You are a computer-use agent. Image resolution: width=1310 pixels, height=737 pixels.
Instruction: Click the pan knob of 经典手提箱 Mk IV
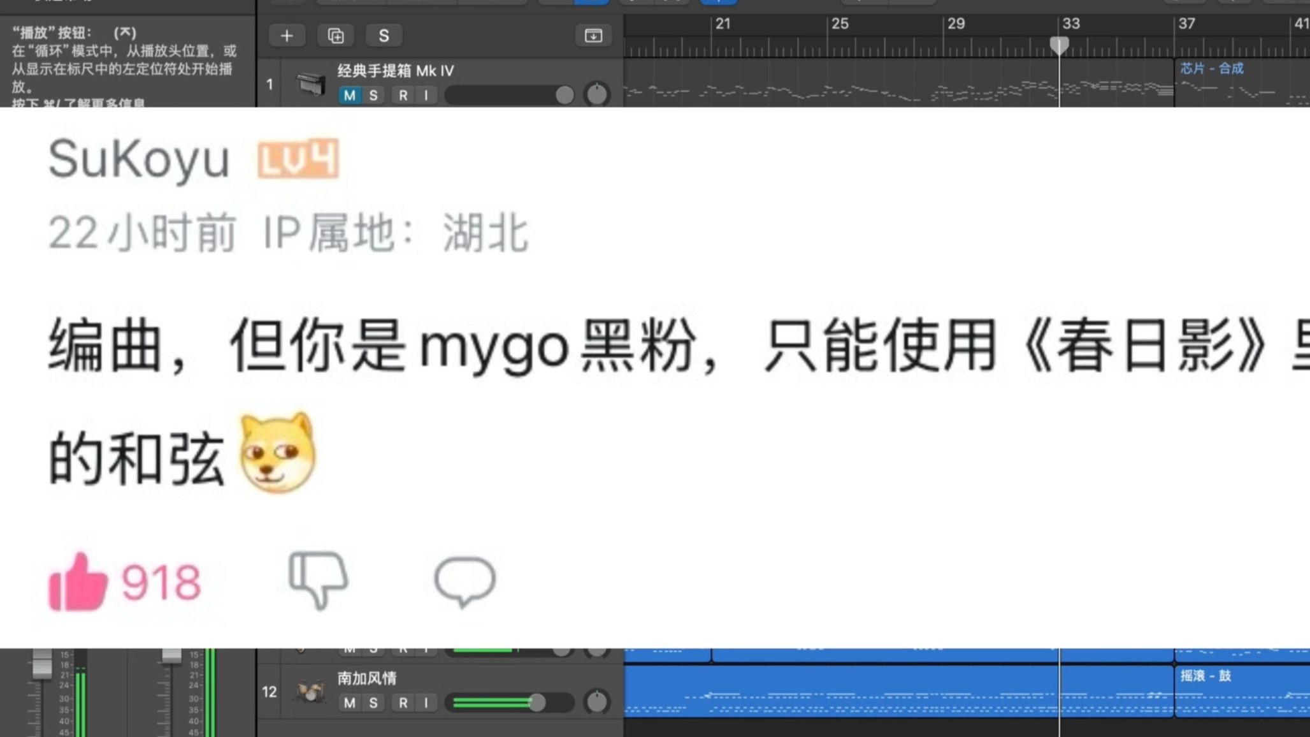pyautogui.click(x=597, y=94)
